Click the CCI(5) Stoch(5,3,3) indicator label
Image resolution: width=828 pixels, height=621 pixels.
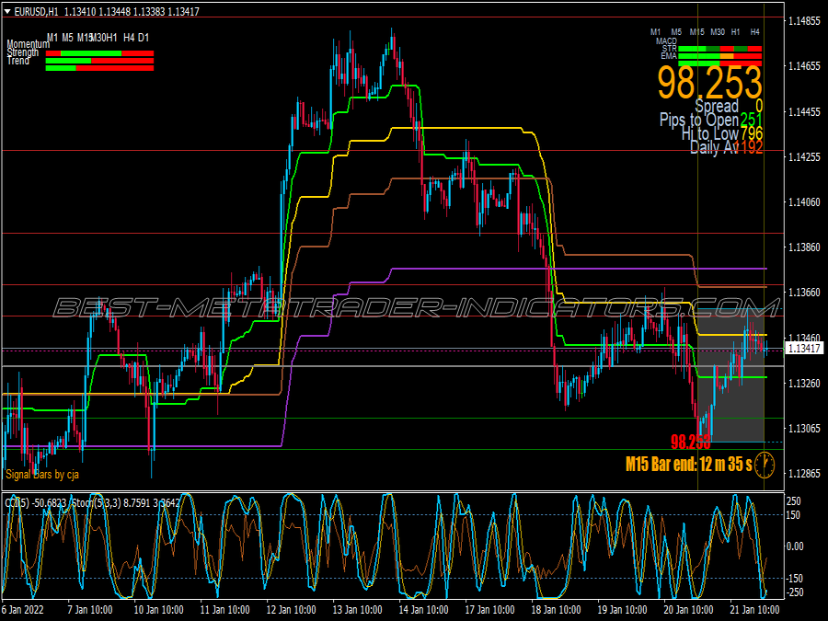(x=92, y=503)
